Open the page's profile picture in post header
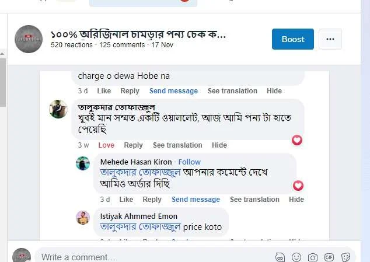 [x=29, y=39]
